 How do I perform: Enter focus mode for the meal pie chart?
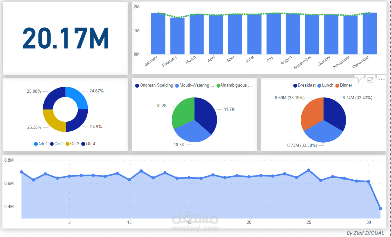370,80
